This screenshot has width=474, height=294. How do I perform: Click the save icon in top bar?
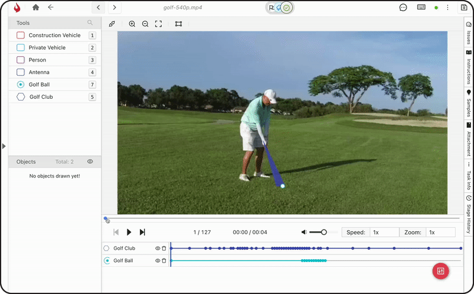(463, 8)
